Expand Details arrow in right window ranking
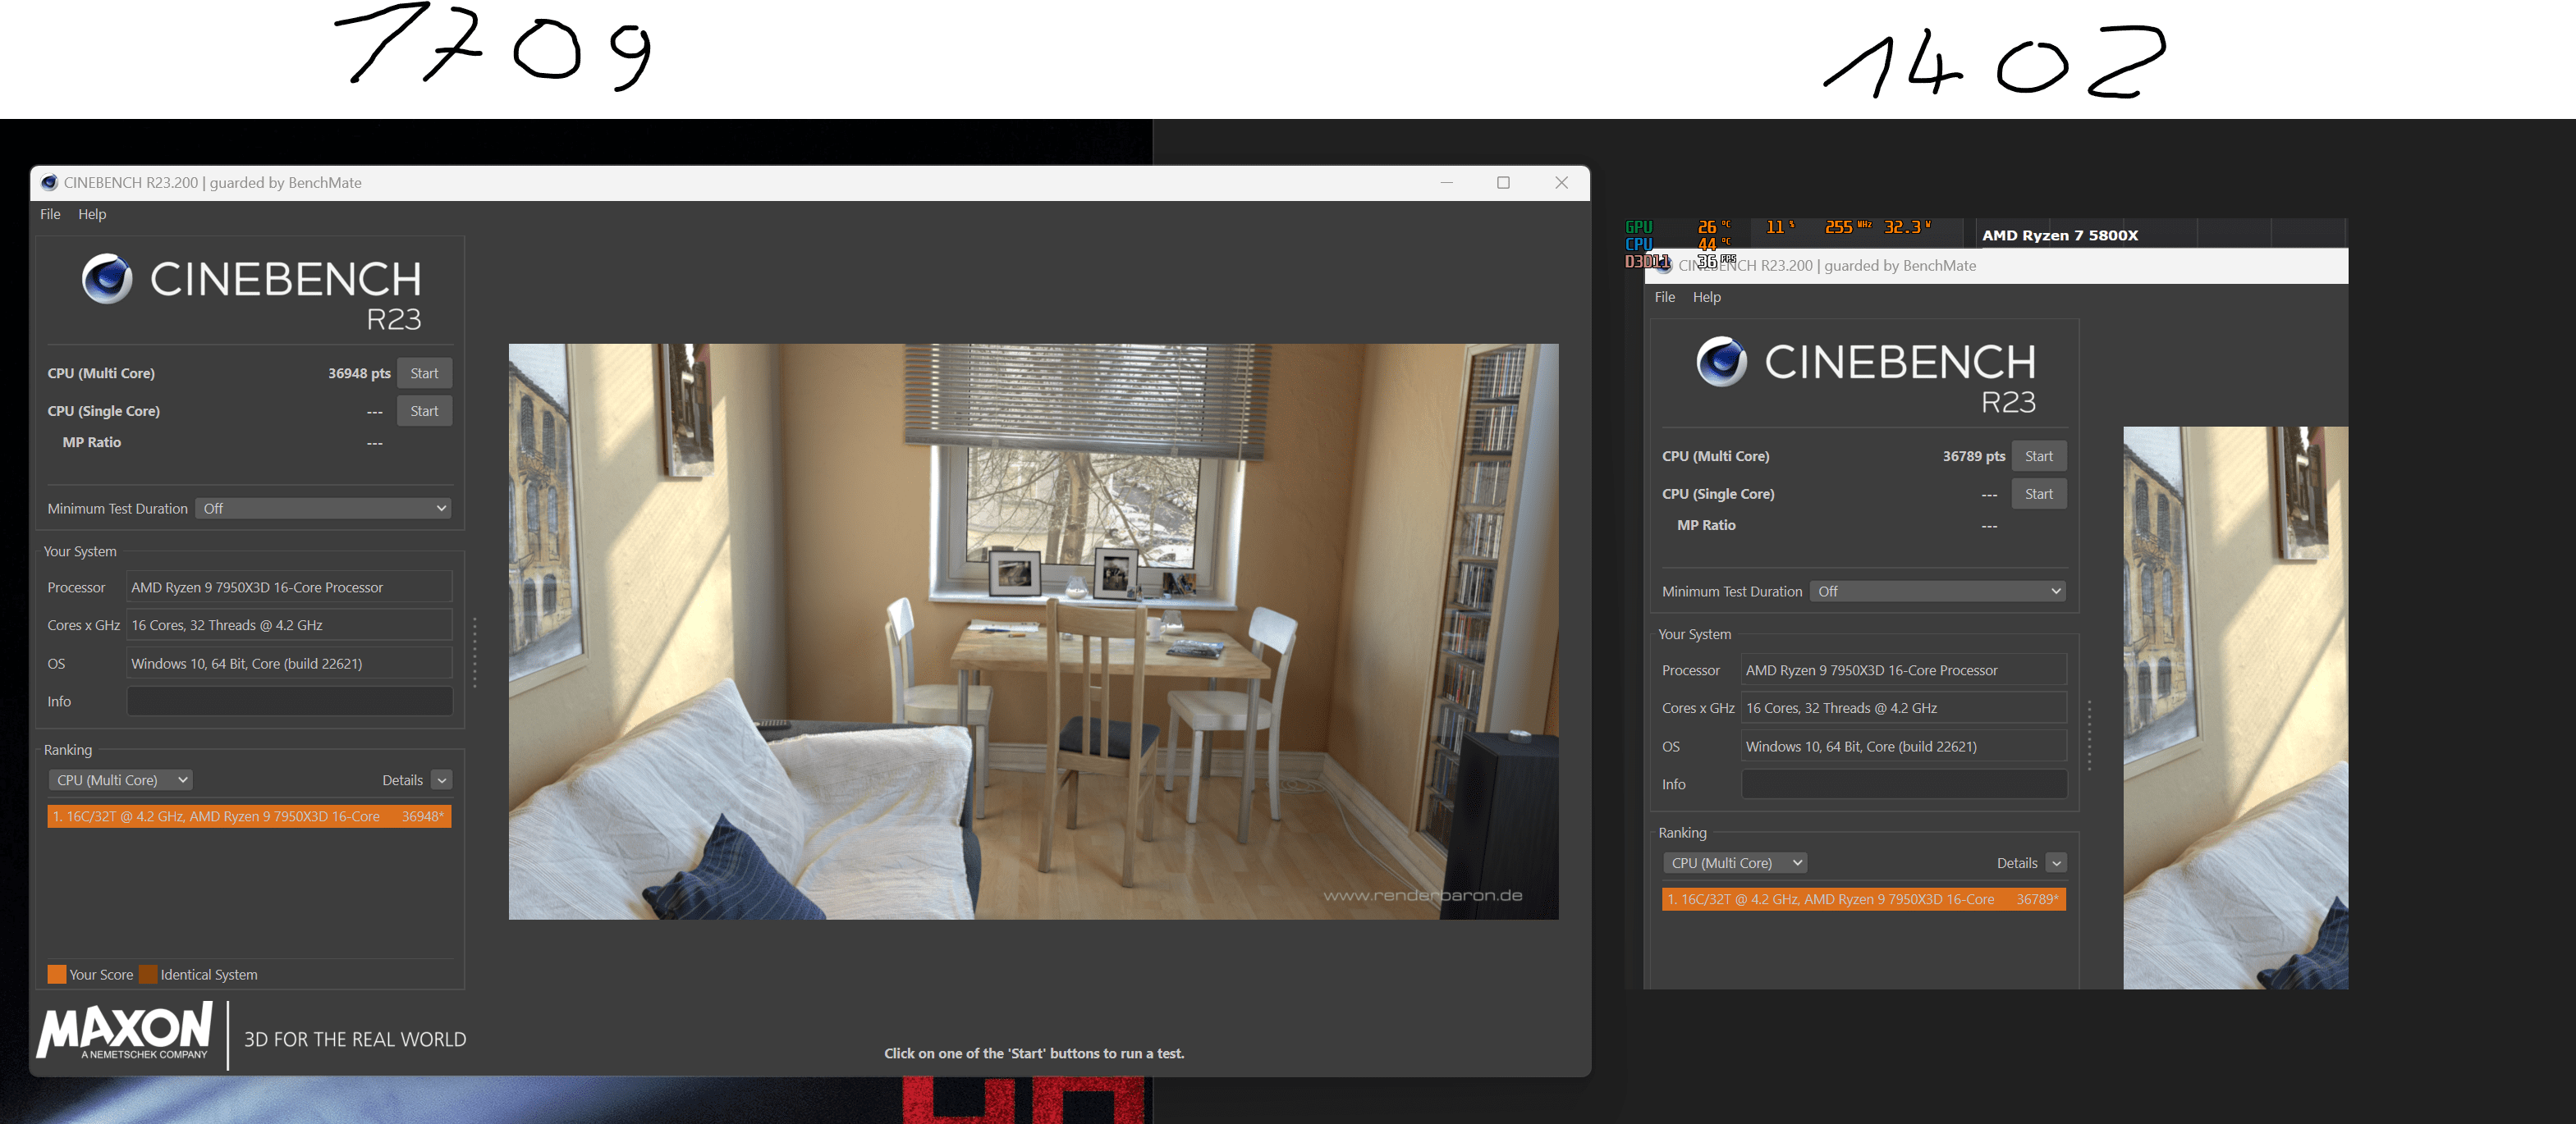The image size is (2576, 1124). (x=2056, y=863)
